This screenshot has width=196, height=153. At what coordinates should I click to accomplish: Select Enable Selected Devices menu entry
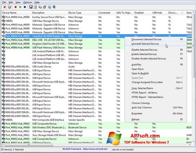(156, 54)
